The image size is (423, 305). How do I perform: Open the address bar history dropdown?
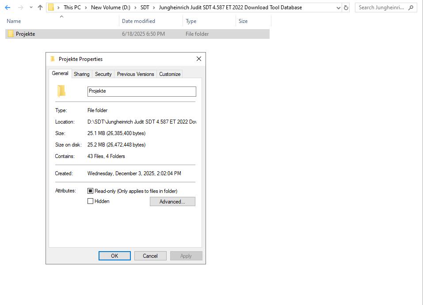339,7
